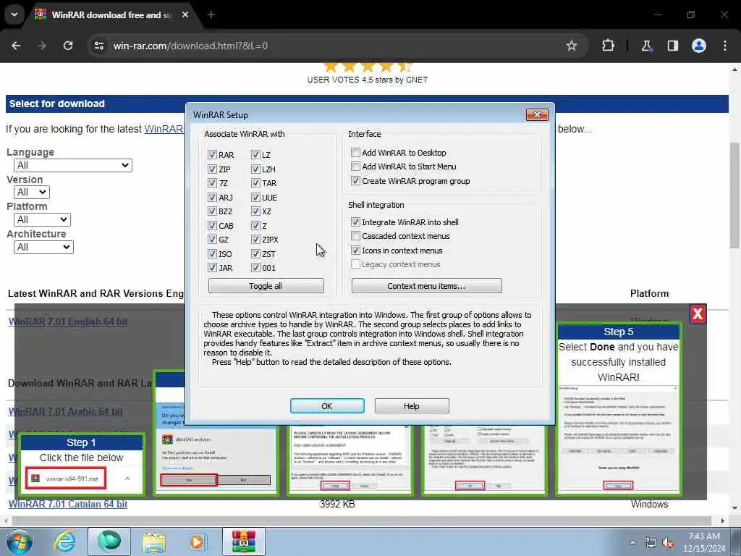Open the Version dropdown
Image resolution: width=741 pixels, height=556 pixels.
[32, 192]
